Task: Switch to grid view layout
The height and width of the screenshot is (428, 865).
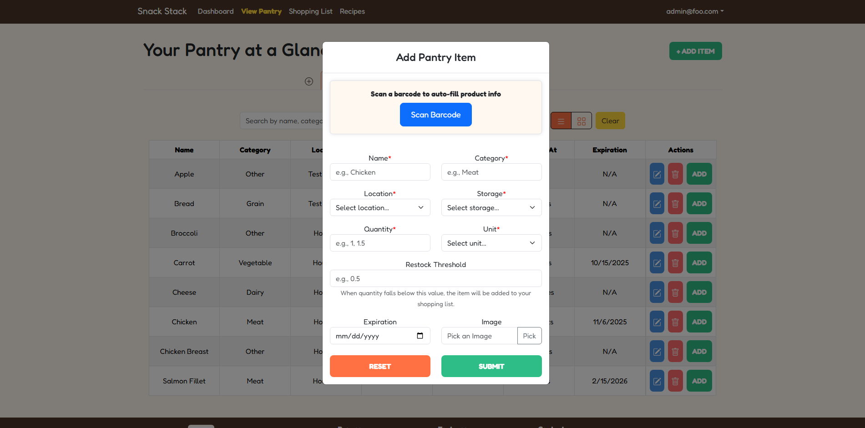Action: (581, 121)
